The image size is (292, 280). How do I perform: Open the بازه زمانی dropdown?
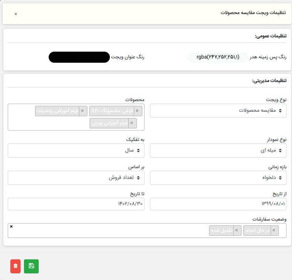[218, 177]
